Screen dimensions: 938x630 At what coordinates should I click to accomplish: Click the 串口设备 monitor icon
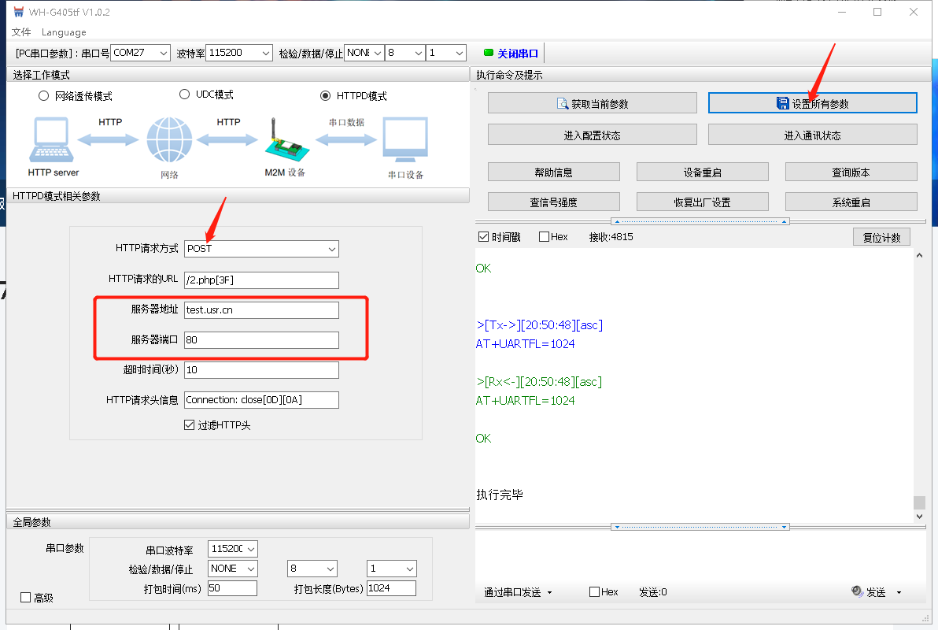405,140
